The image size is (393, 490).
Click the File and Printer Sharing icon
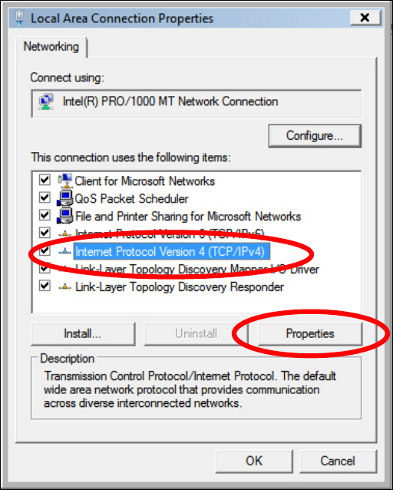coord(65,217)
